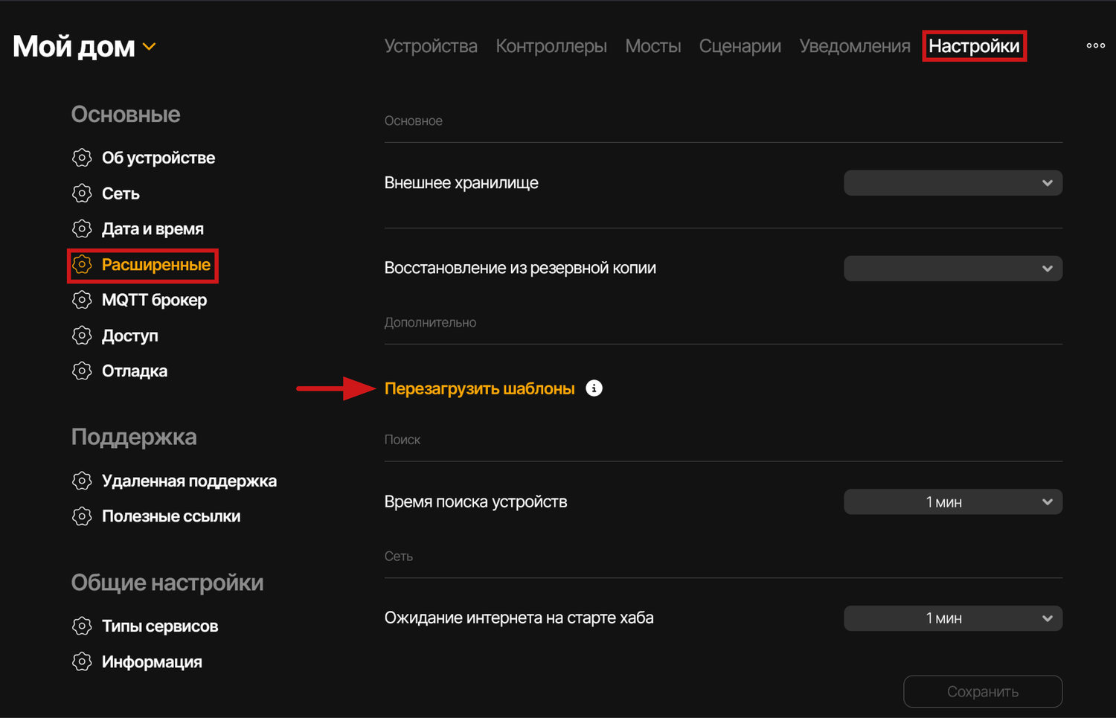Open Восстановление из резервной копии dropdown

coord(952,269)
